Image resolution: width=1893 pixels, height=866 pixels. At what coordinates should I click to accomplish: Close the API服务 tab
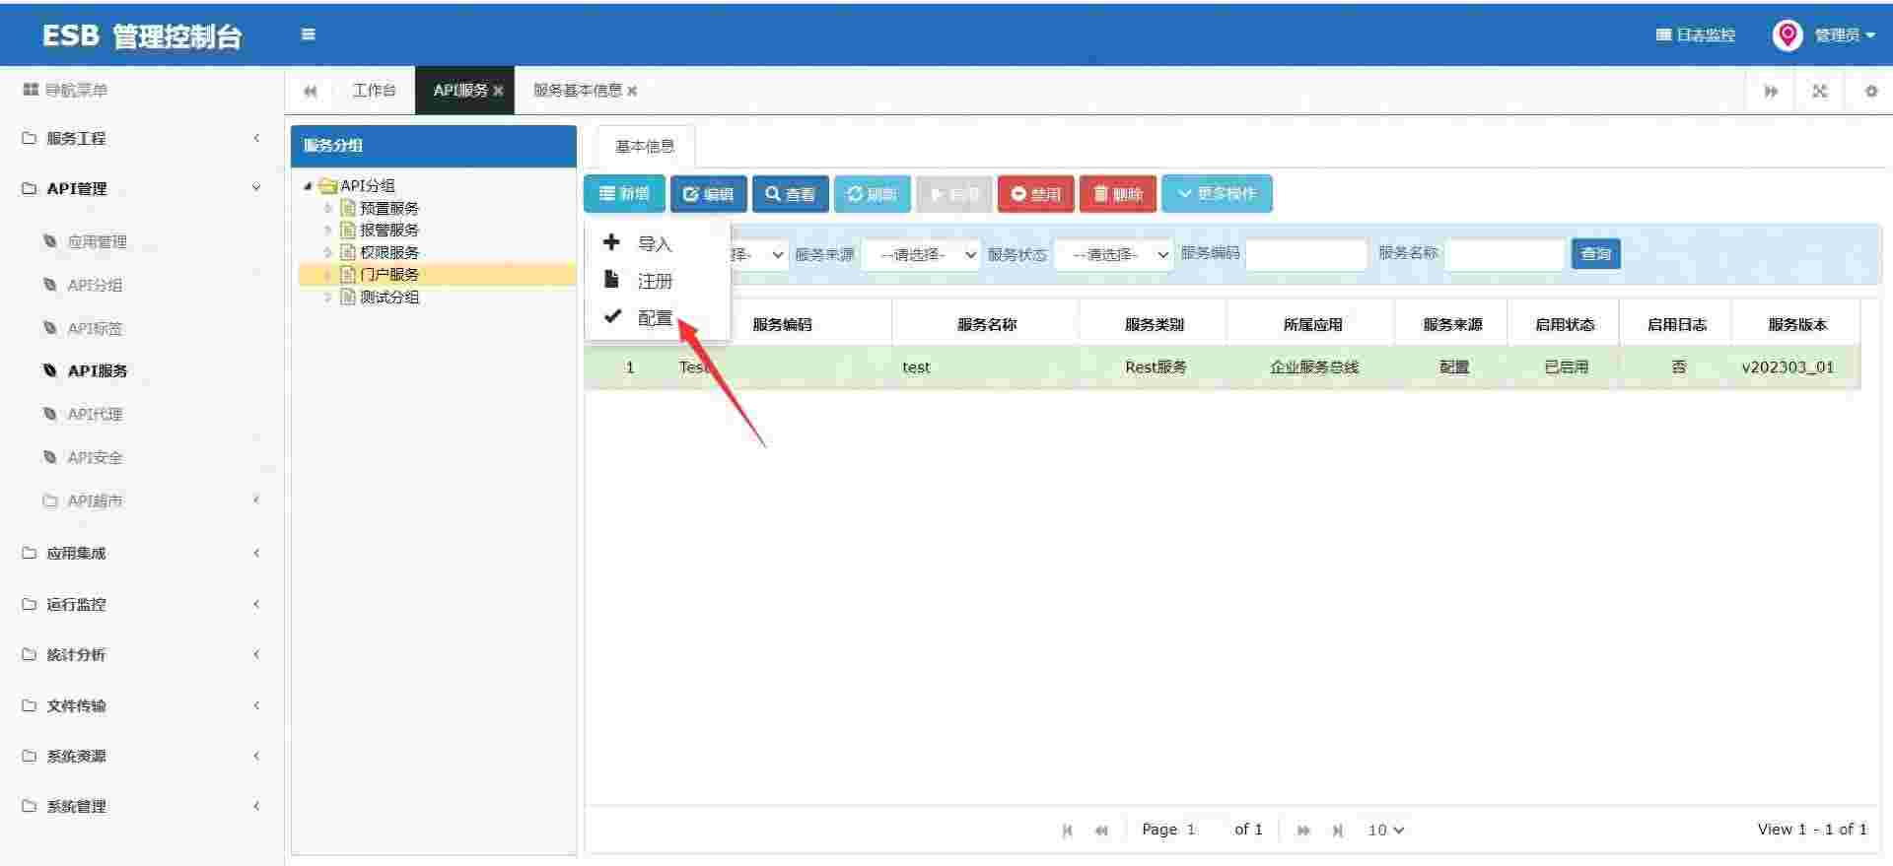(x=498, y=91)
